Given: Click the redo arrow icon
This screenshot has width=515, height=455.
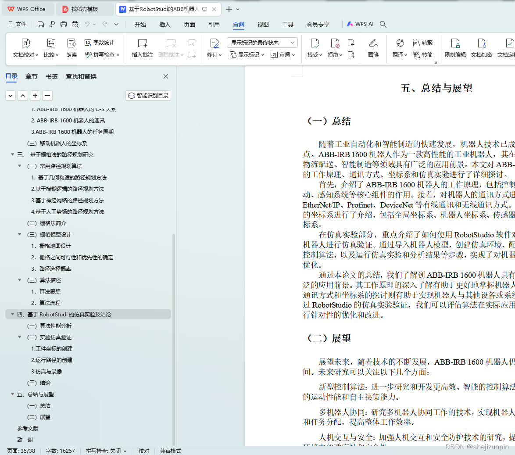Looking at the screenshot, I should 105,24.
